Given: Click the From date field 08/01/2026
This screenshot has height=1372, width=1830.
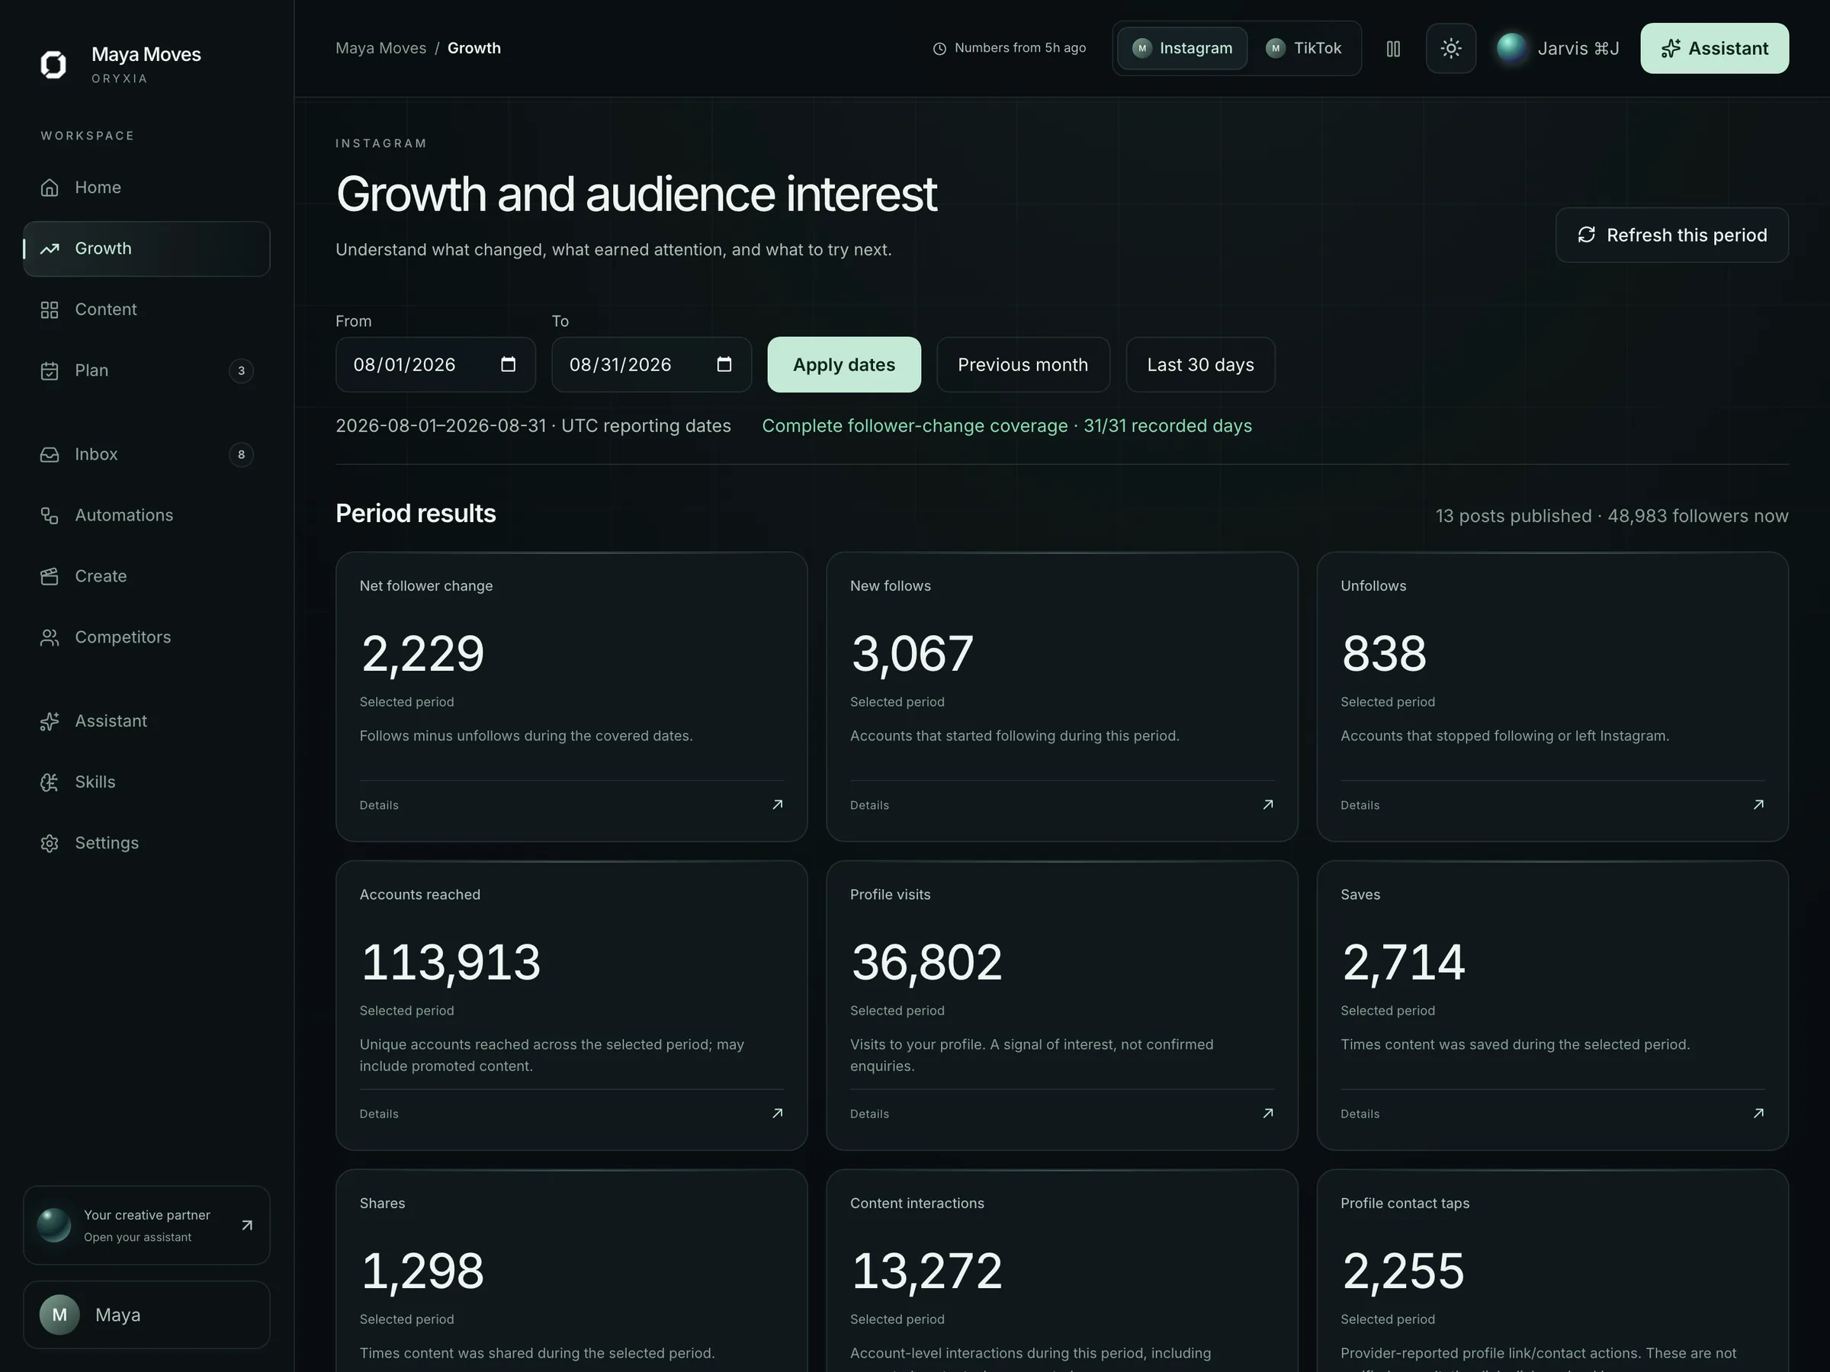Looking at the screenshot, I should (x=435, y=364).
